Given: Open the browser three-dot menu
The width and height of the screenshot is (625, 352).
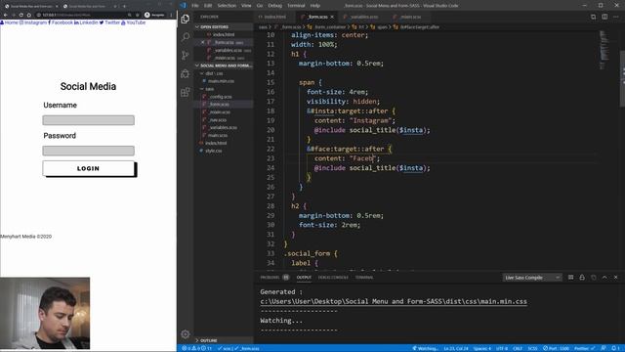Looking at the screenshot, I should [x=172, y=15].
